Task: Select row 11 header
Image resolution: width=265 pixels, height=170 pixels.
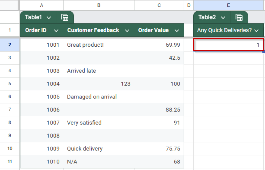Action: pyautogui.click(x=10, y=161)
